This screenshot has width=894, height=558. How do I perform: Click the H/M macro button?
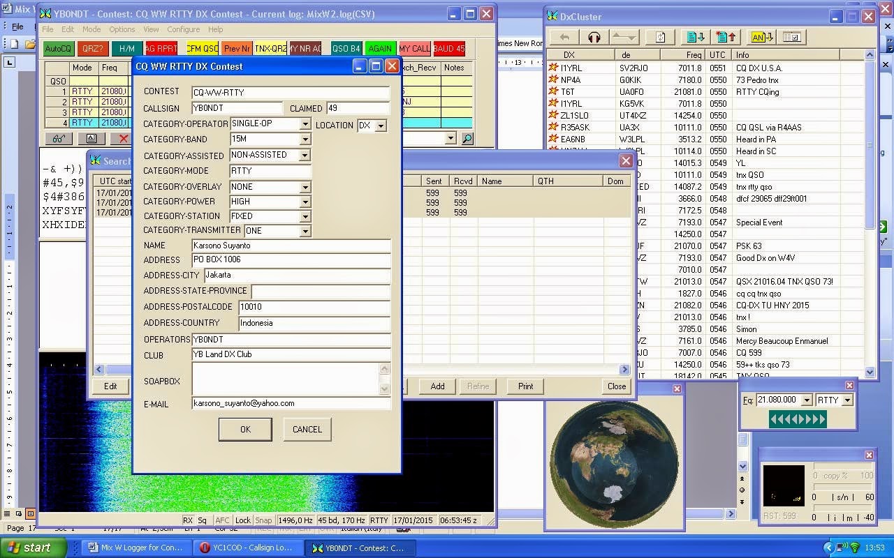pyautogui.click(x=127, y=49)
